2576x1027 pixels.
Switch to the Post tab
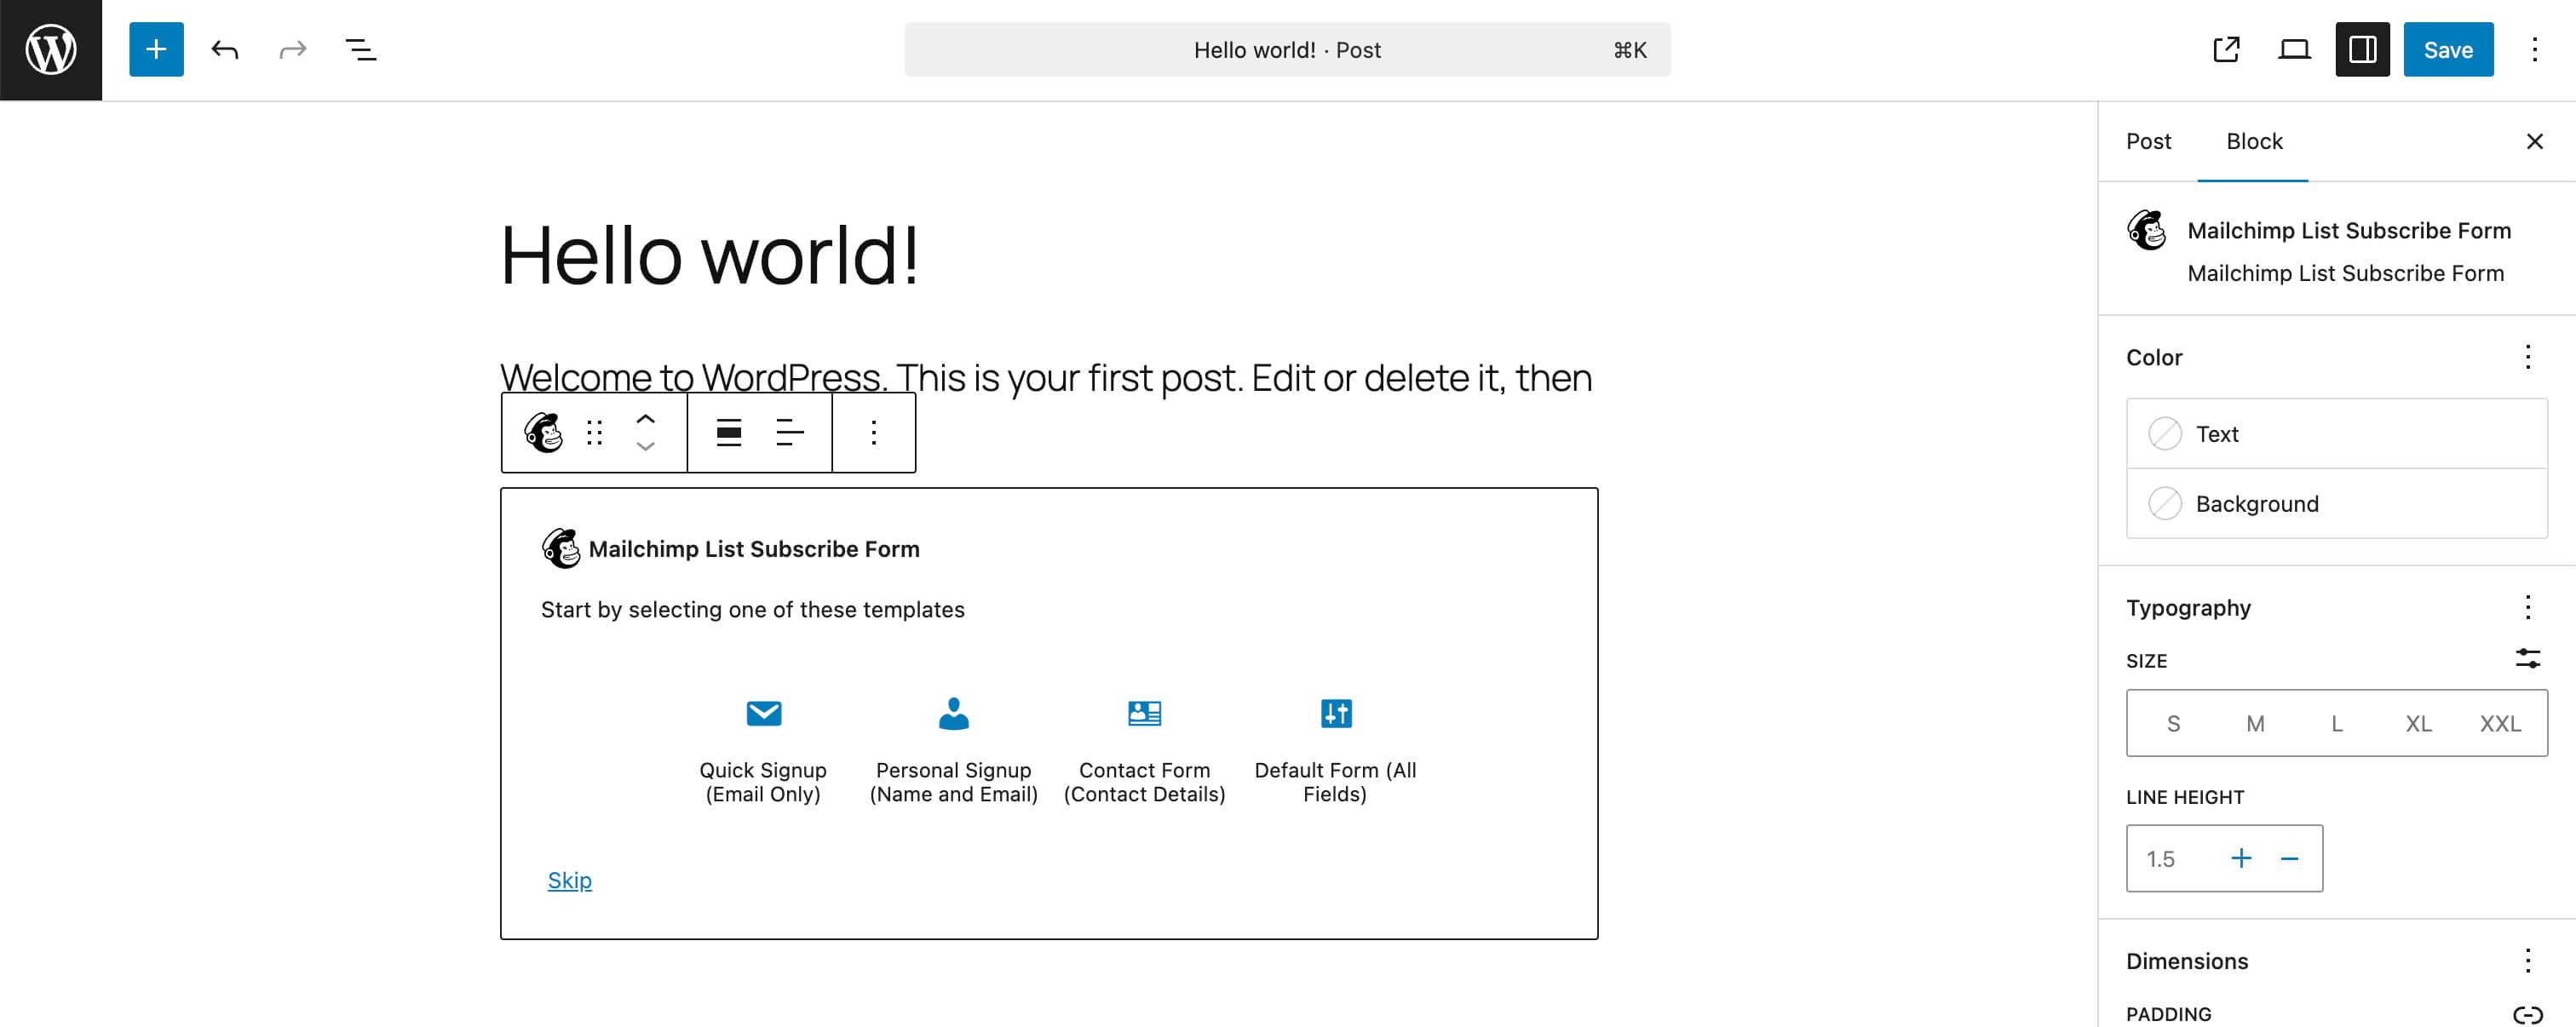2148,142
